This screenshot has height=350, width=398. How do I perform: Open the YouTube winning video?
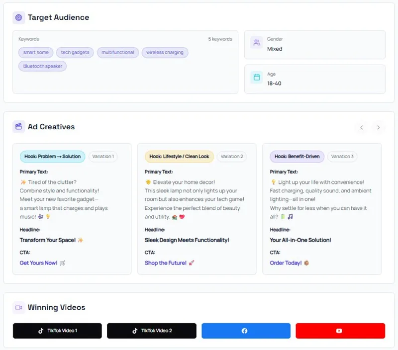340,331
